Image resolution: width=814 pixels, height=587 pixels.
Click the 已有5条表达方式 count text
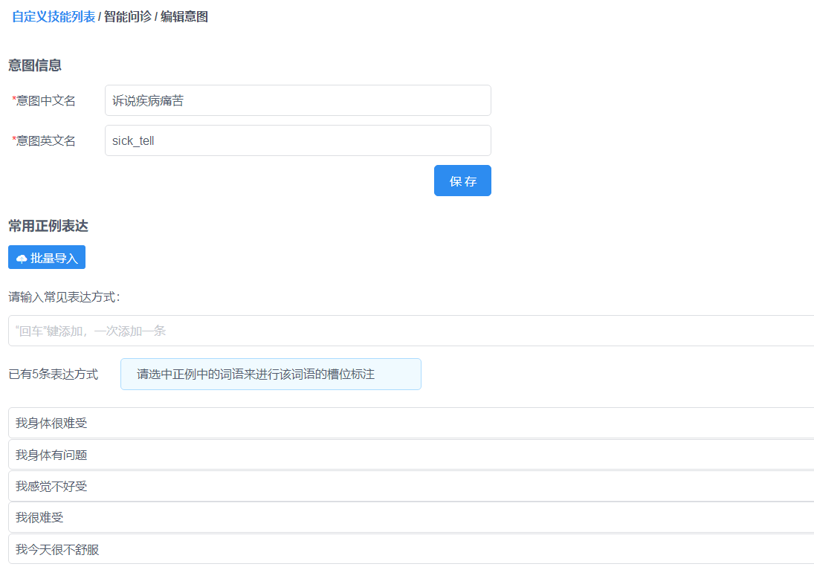click(x=53, y=374)
